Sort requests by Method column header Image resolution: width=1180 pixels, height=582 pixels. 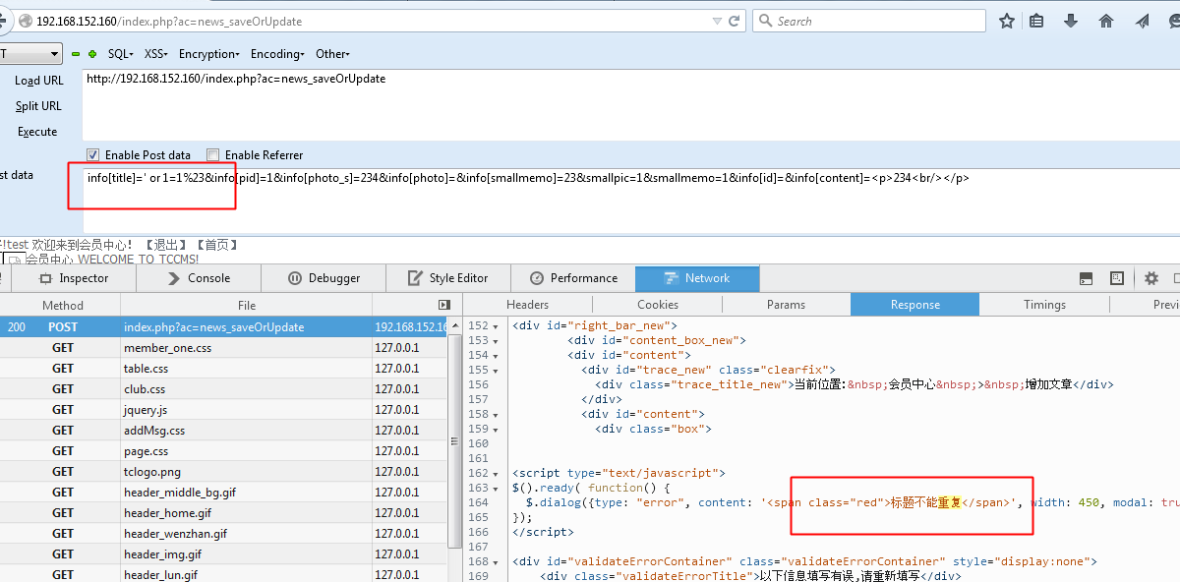(x=63, y=305)
